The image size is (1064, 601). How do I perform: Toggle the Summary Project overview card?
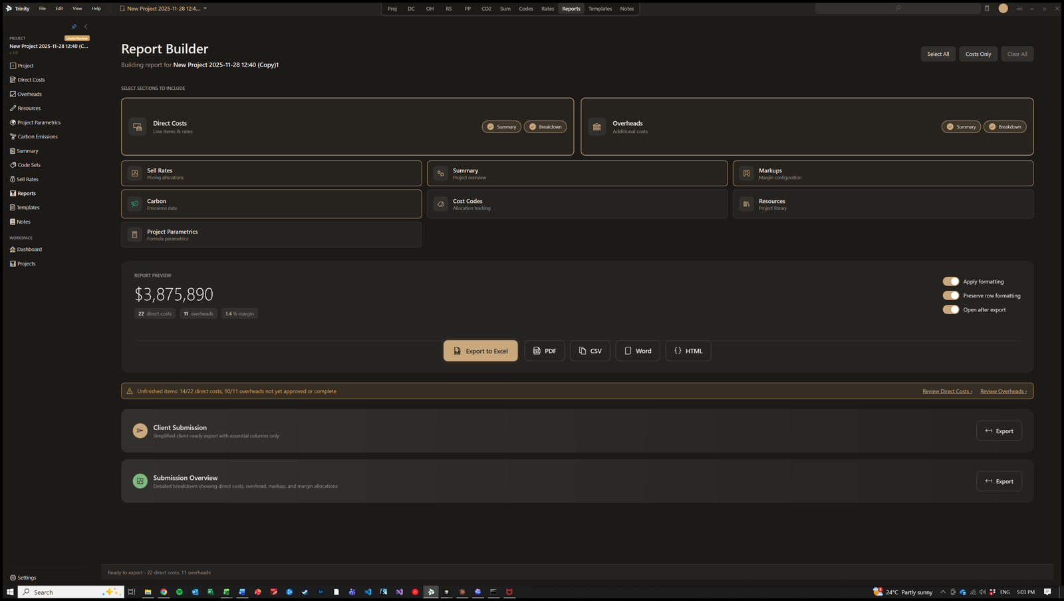tap(577, 173)
